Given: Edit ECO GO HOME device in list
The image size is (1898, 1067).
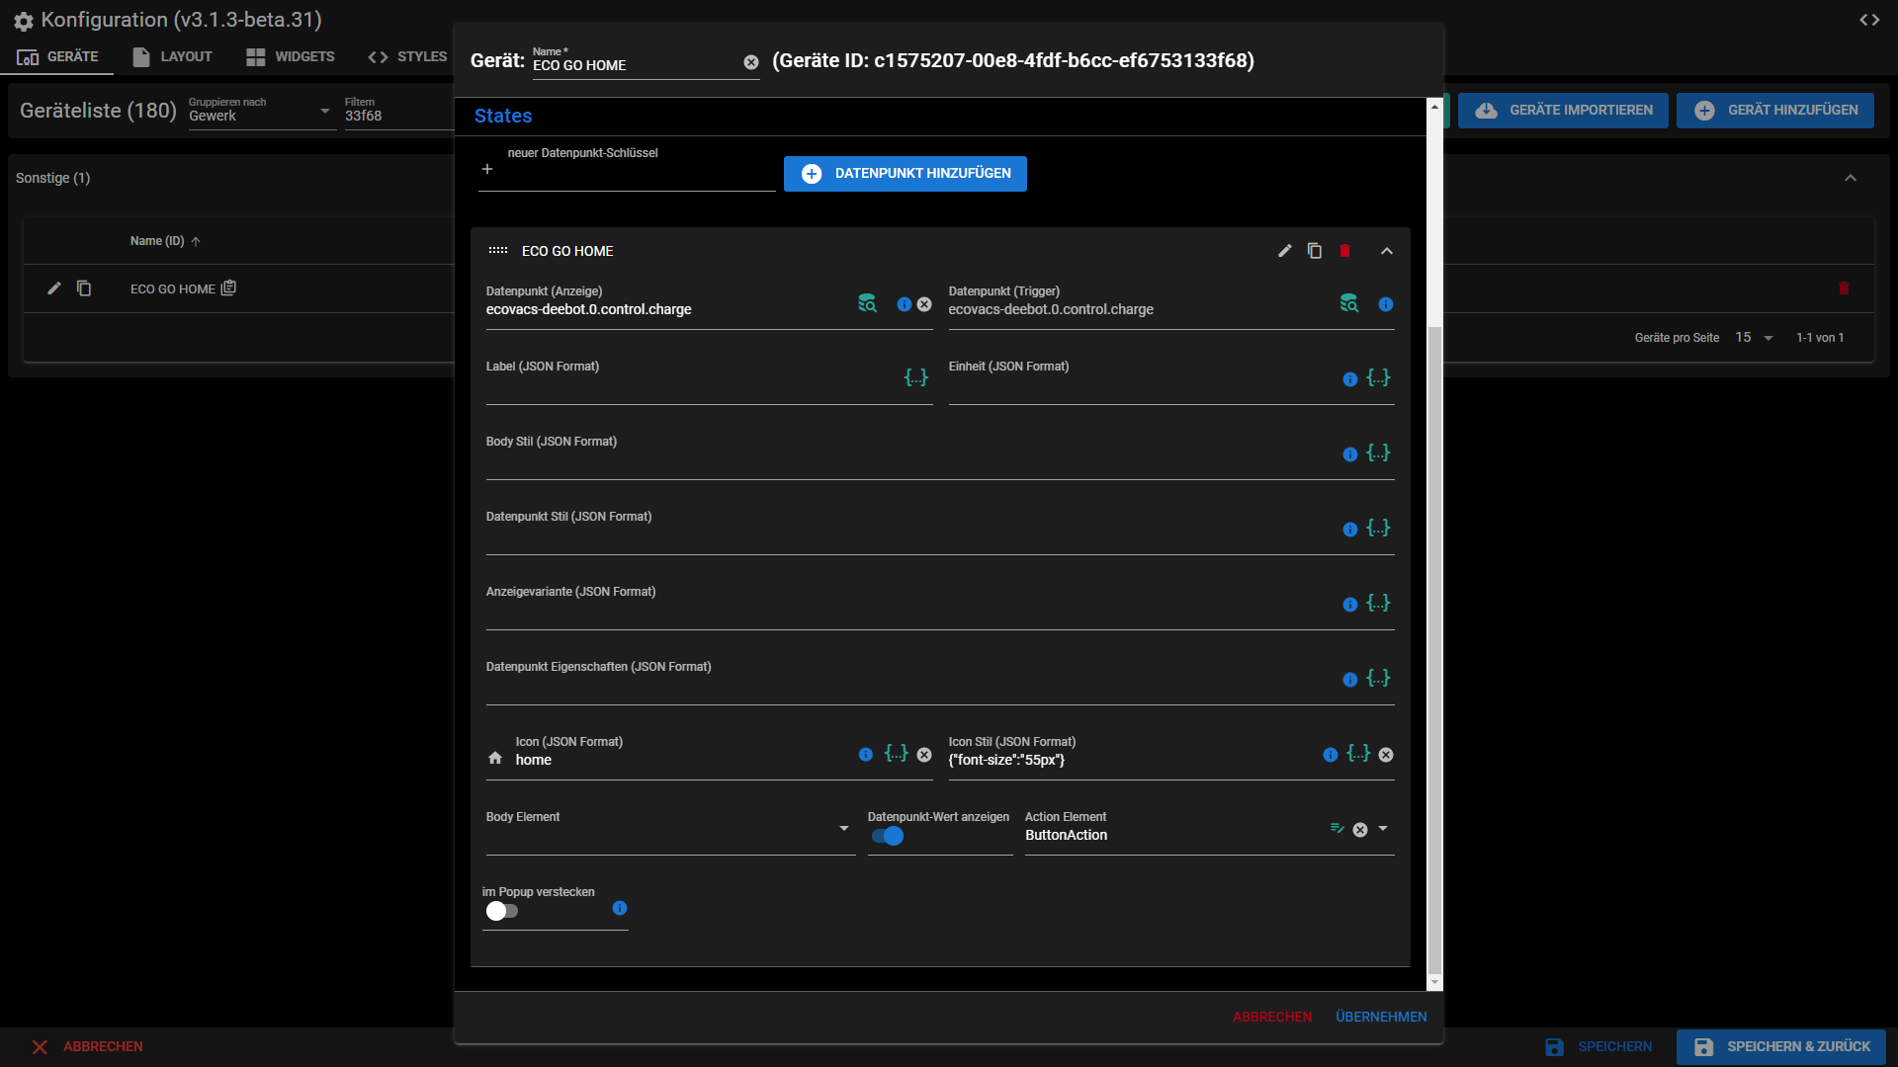Looking at the screenshot, I should 54,288.
